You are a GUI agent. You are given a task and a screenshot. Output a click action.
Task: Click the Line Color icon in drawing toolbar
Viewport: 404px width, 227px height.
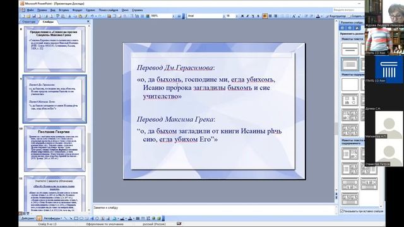(x=122, y=218)
